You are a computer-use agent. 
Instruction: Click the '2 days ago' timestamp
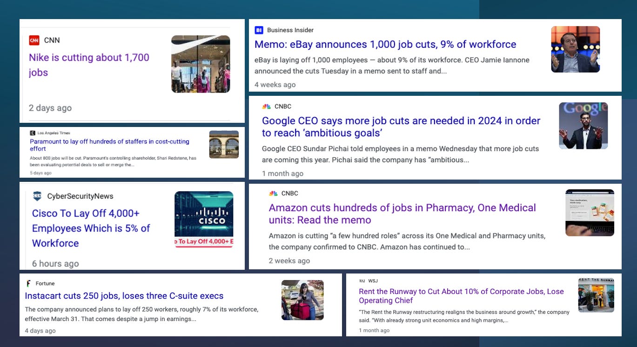(50, 108)
